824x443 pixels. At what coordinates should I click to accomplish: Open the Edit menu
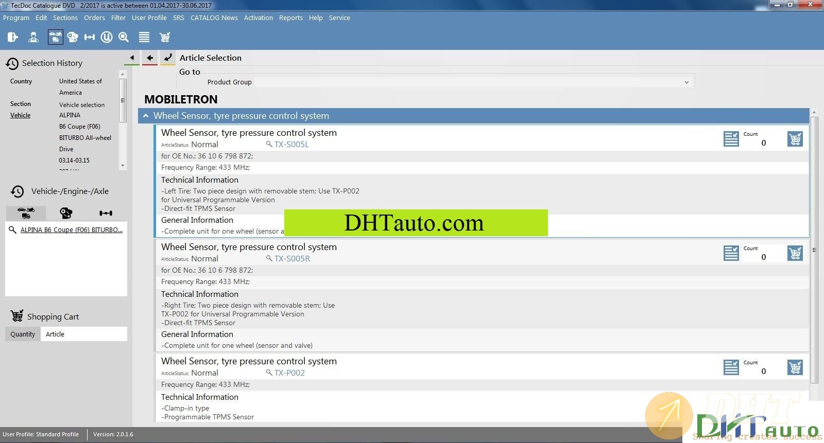[41, 17]
